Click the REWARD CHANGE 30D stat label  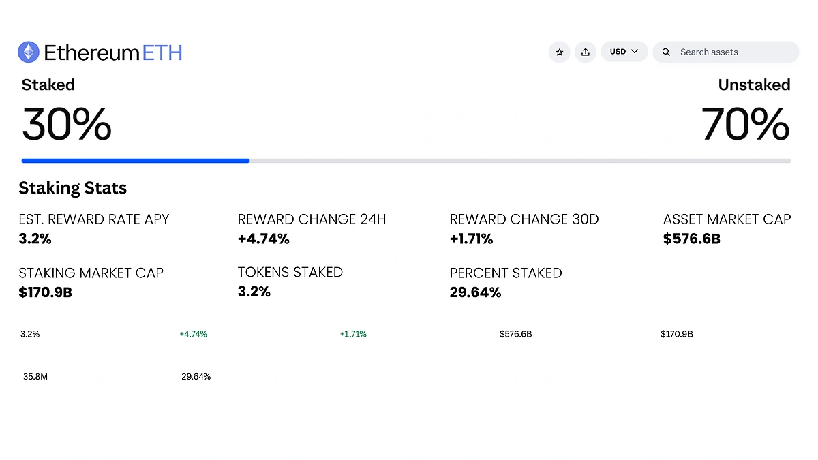(x=524, y=219)
